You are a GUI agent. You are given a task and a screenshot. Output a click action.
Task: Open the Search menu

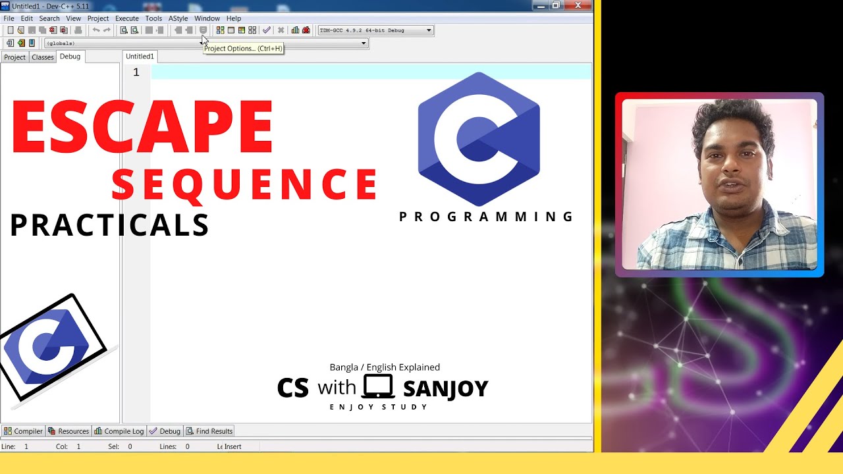click(x=49, y=18)
